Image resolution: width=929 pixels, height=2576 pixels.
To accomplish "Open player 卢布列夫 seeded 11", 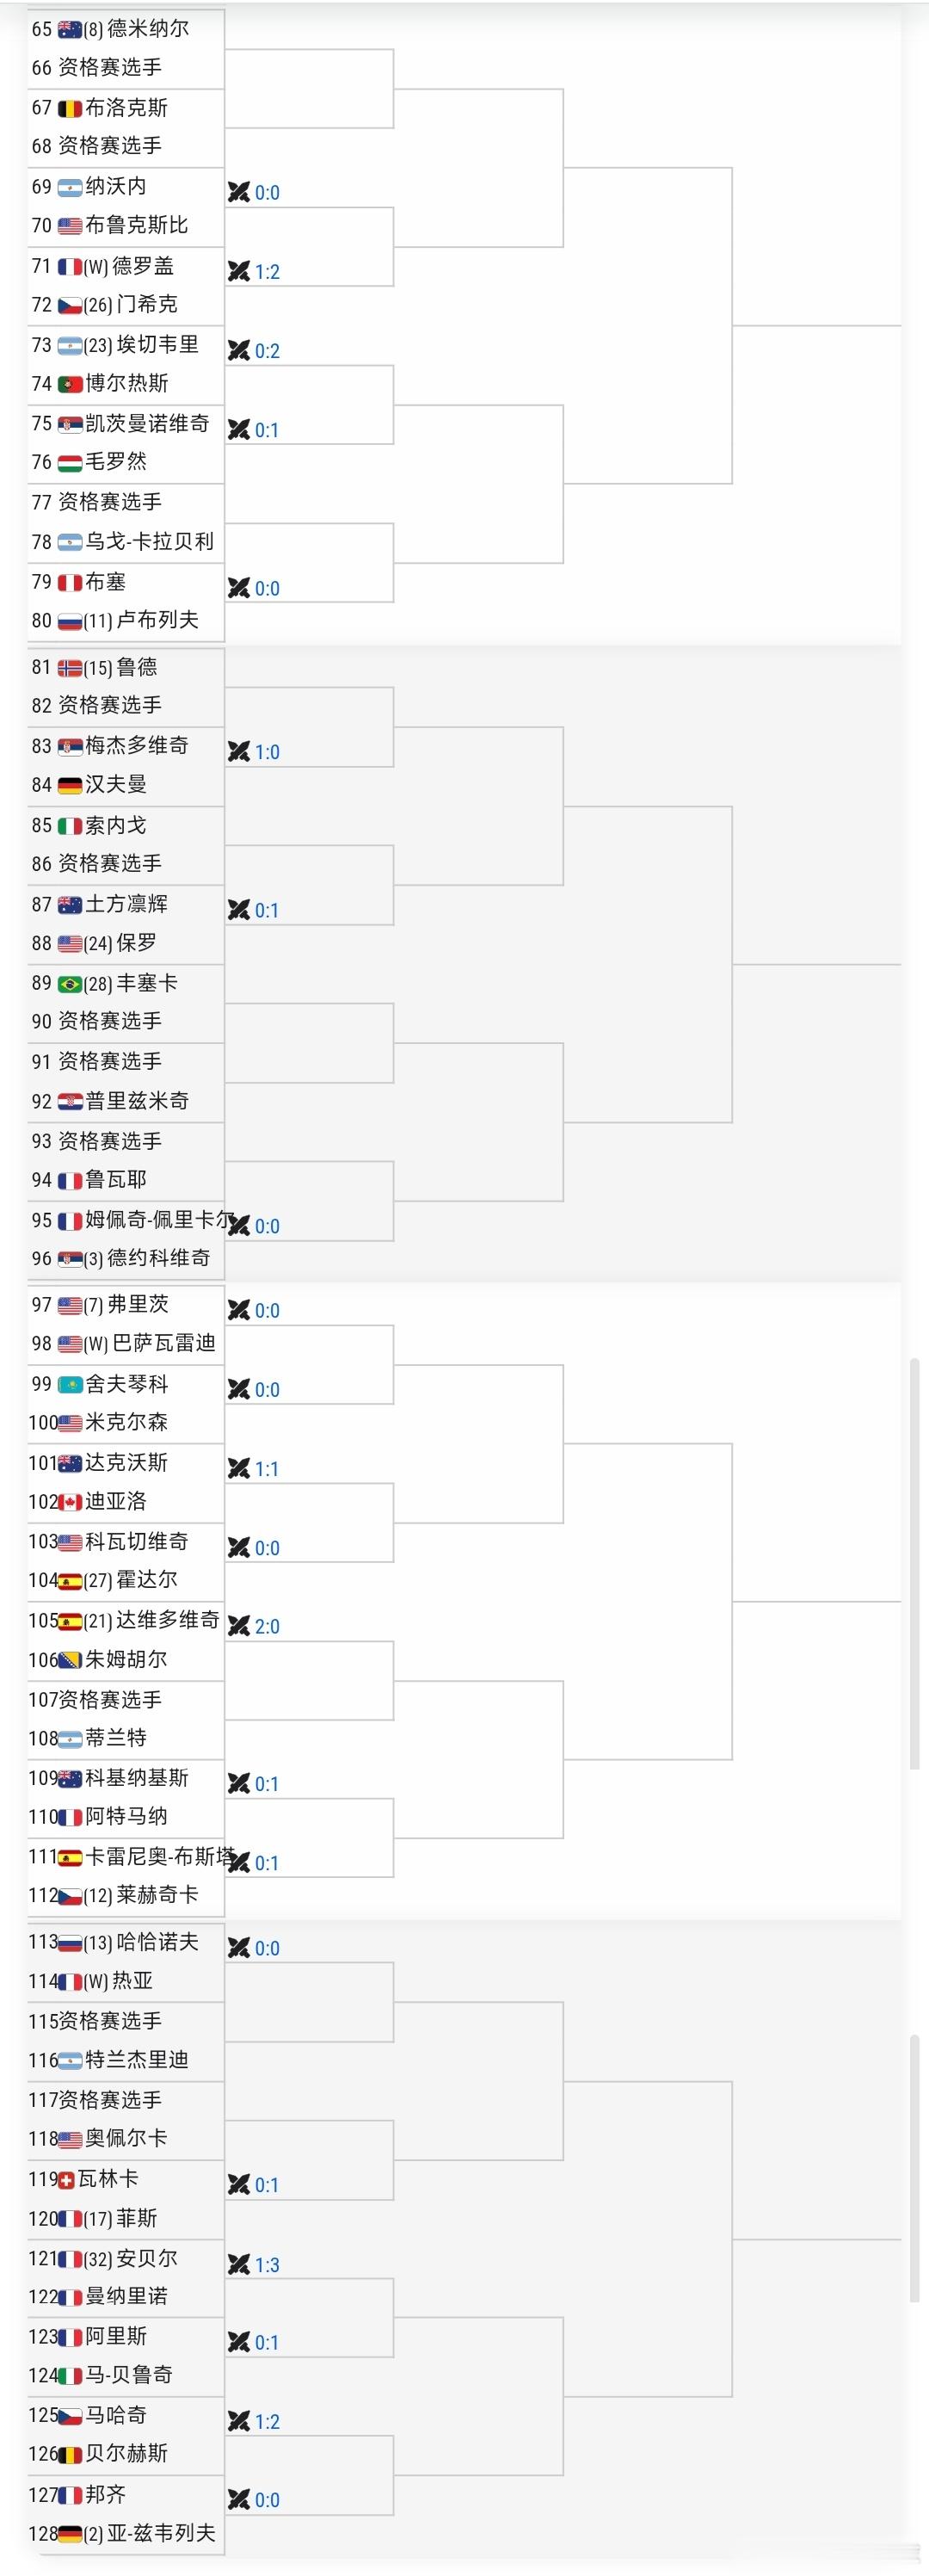I will [x=157, y=620].
